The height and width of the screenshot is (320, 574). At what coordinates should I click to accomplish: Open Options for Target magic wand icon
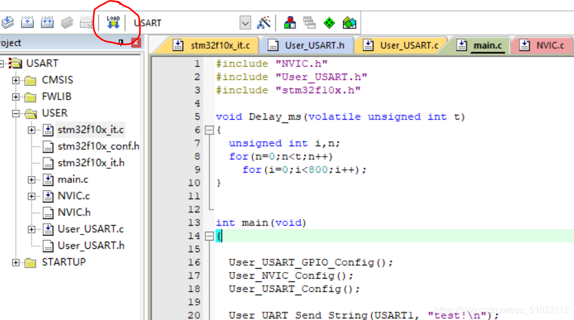264,23
